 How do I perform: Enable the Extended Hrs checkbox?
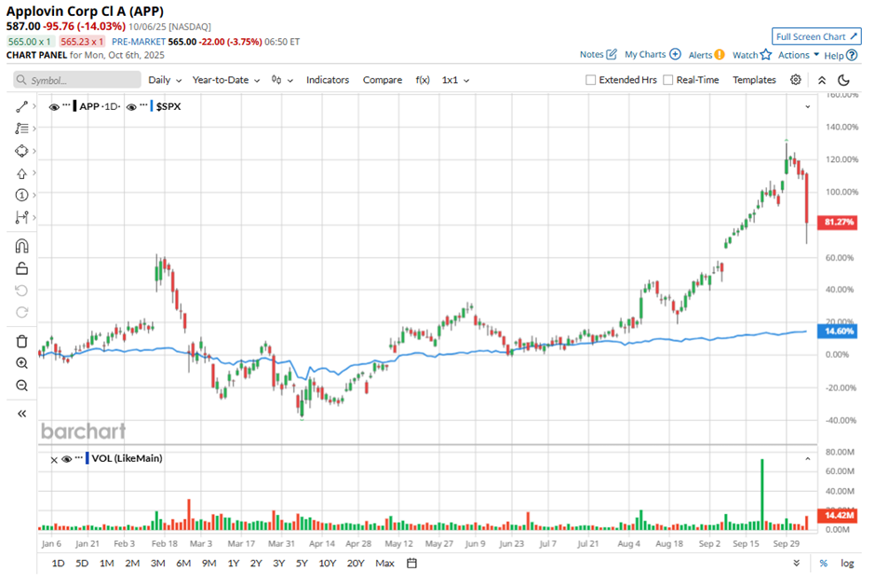(590, 80)
